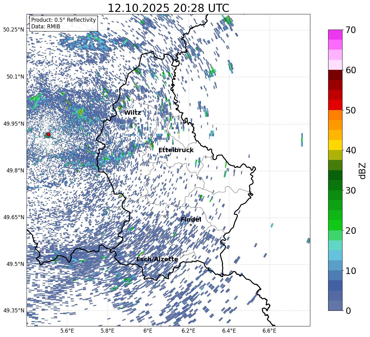
Task: Click the 49.8°N latitude label
Action: 15,171
